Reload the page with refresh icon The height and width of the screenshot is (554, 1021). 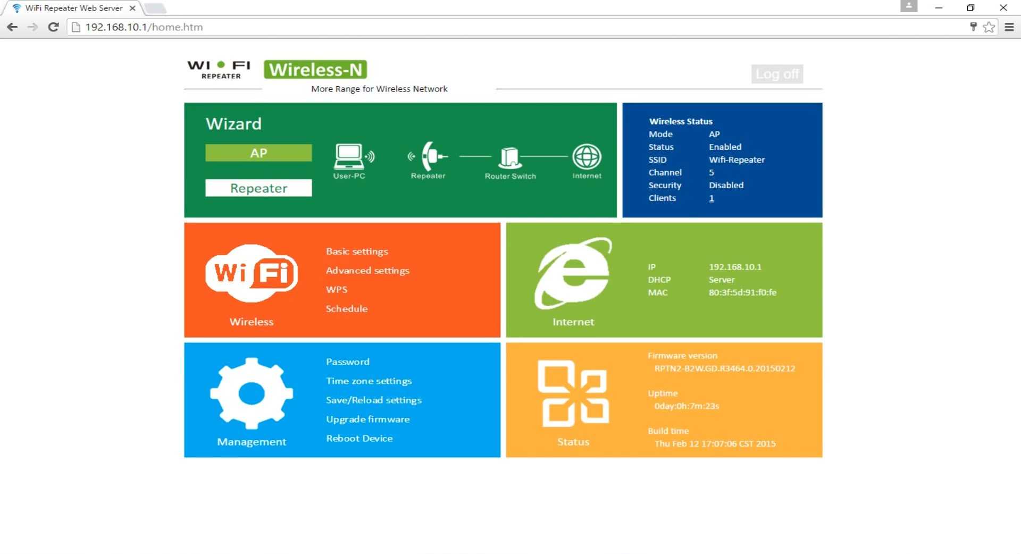53,27
